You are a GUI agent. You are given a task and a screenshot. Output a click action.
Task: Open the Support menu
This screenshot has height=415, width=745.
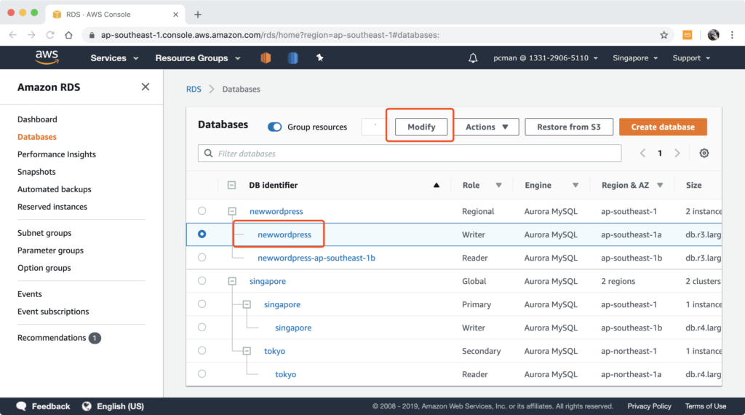[691, 58]
